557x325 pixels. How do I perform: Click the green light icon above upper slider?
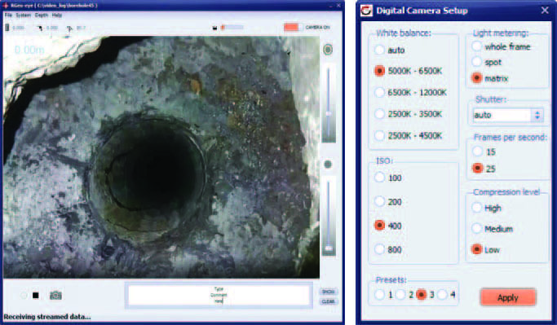(328, 50)
